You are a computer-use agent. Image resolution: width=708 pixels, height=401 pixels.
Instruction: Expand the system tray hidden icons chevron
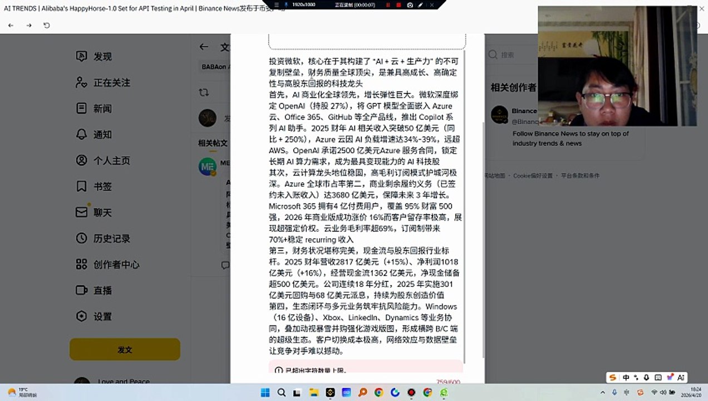pyautogui.click(x=603, y=392)
